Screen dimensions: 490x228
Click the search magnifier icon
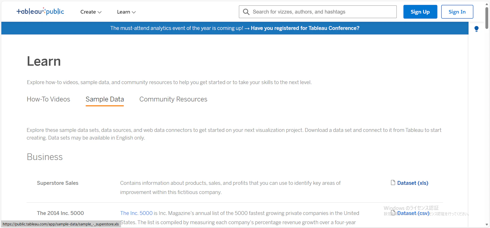click(246, 12)
